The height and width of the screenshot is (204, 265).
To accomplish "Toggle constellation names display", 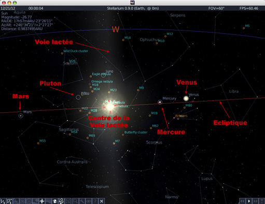I will click(x=9, y=201).
